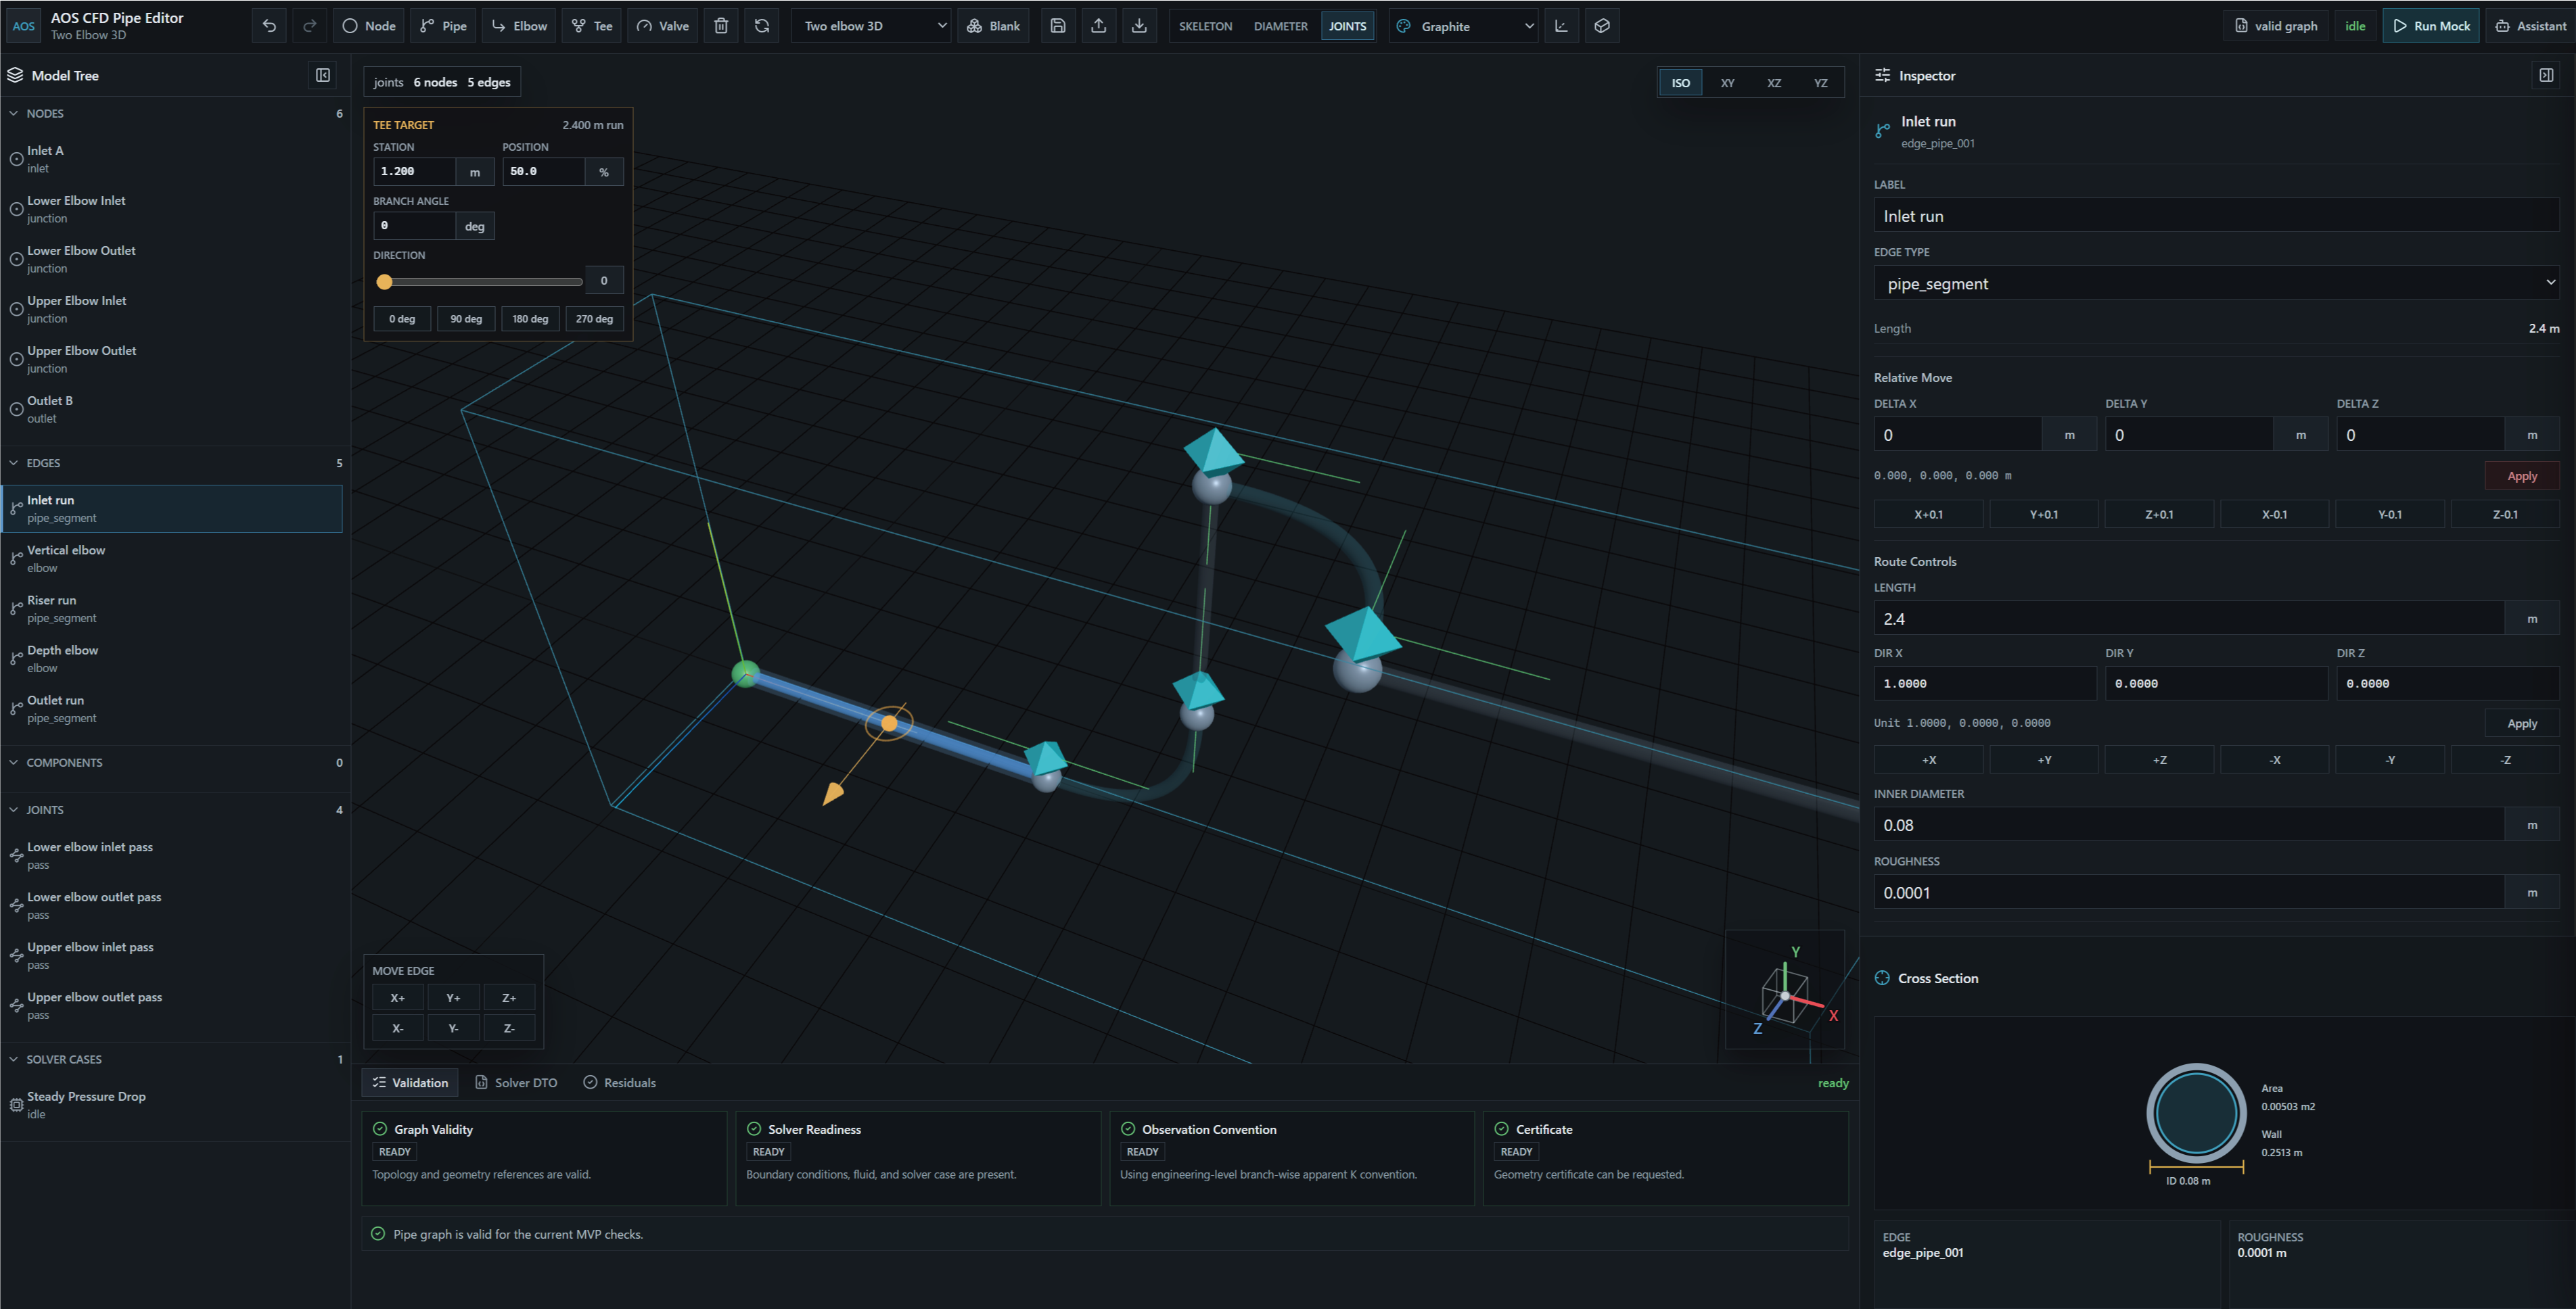Click the axes display icon

[x=1561, y=26]
